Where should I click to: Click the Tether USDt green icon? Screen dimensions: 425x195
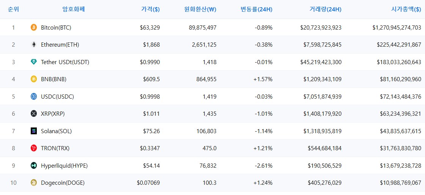click(x=34, y=62)
